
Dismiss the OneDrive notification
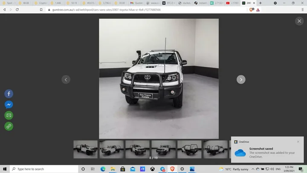click(298, 142)
